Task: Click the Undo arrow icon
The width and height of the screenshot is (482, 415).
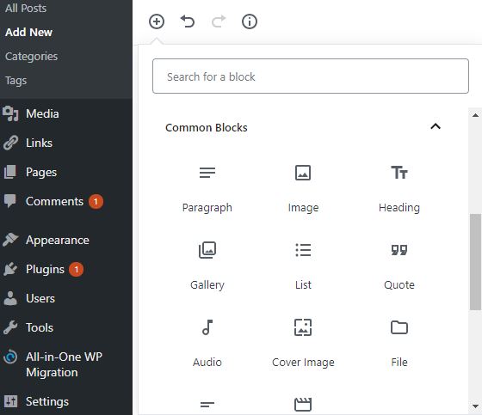Action: 188,21
